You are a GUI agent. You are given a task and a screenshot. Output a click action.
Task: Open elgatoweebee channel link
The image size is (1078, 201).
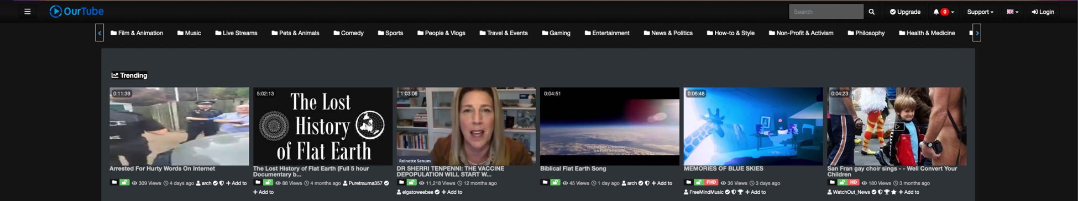click(x=415, y=192)
